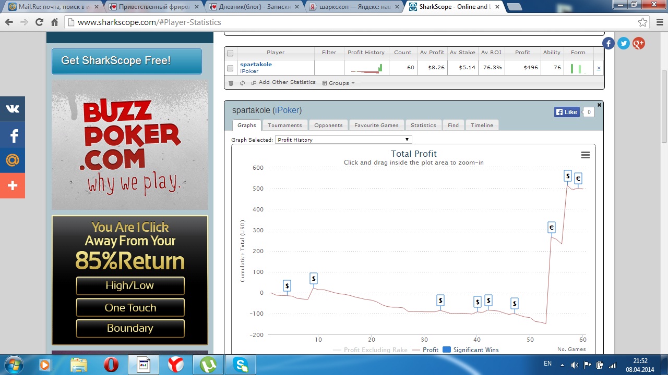Check the spartakole row checkbox
The width and height of the screenshot is (668, 375).
[x=230, y=68]
